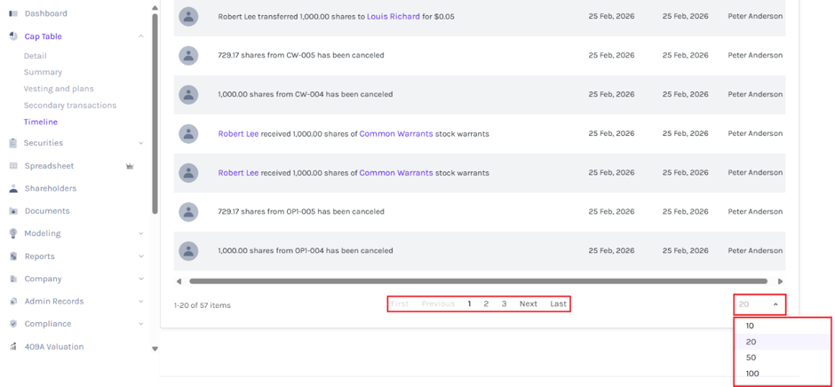Click the Shareholders person icon
This screenshot has height=387, width=835.
[13, 188]
